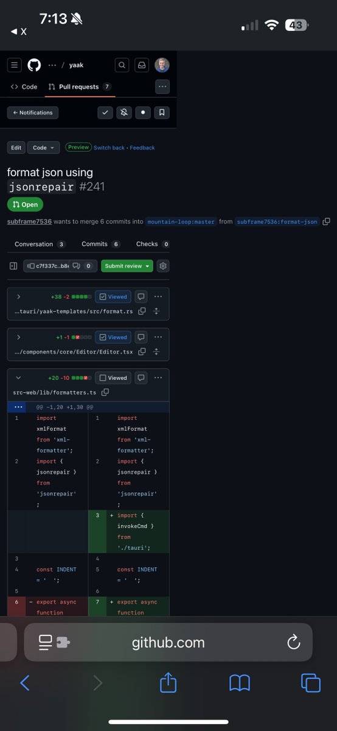Mark formatters.ts as Viewed
The height and width of the screenshot is (731, 337).
[113, 378]
